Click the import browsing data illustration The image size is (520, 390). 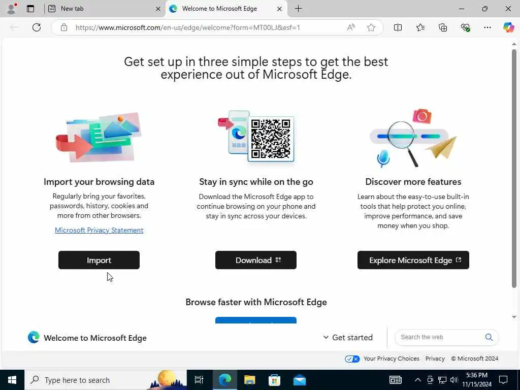pyautogui.click(x=99, y=137)
